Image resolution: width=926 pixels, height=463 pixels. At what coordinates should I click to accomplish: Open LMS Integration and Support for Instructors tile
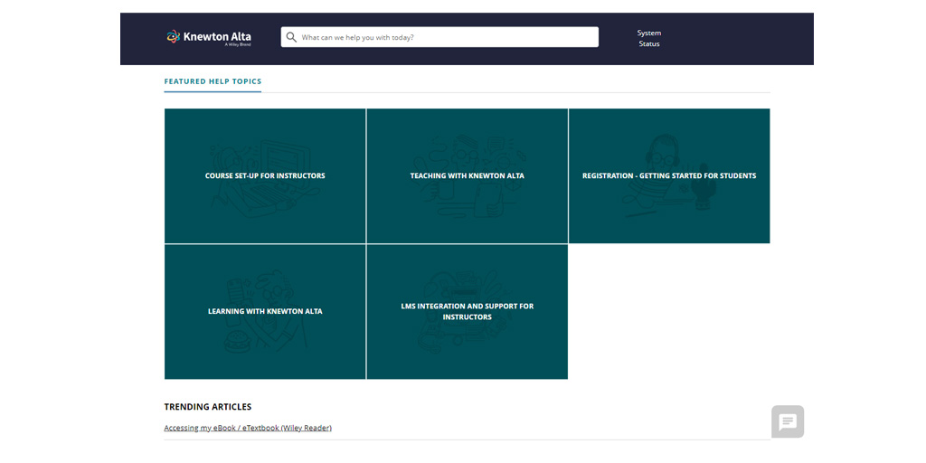tap(468, 312)
